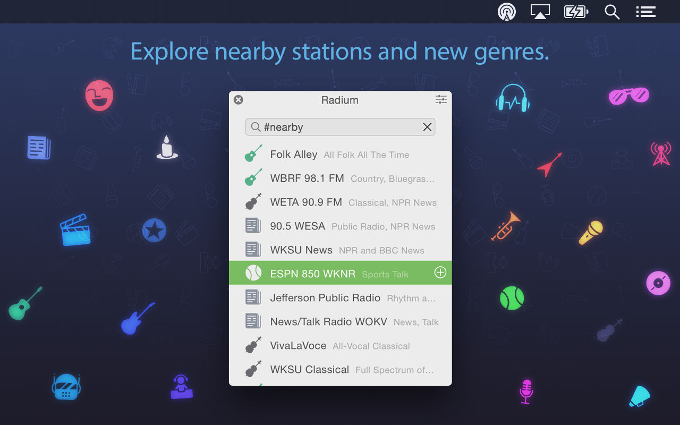The height and width of the screenshot is (425, 680).
Task: Click the newspaper icon beside Jefferson Public Radio
Action: point(253,297)
